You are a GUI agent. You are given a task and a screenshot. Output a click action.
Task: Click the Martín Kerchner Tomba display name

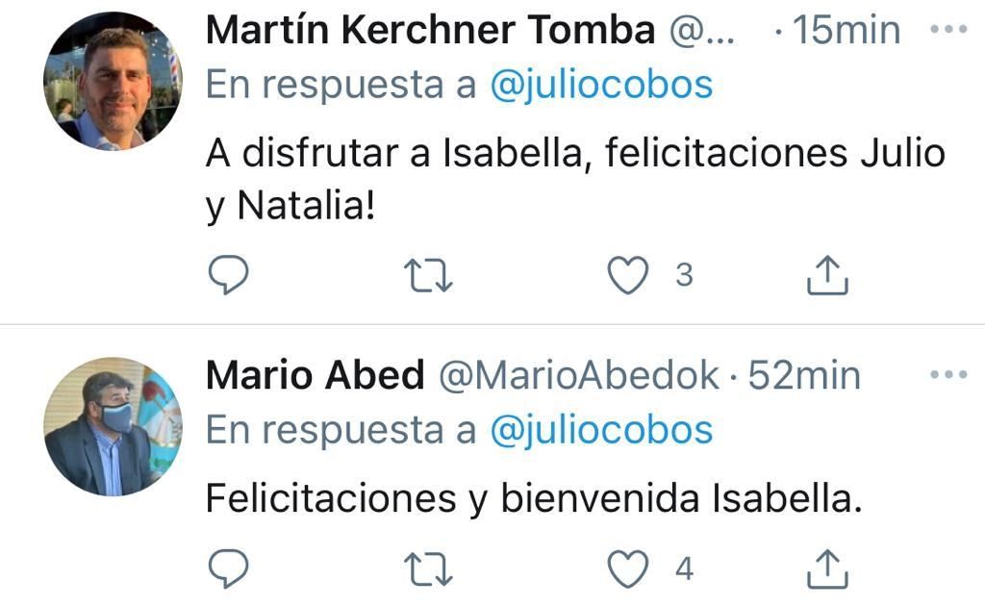coord(430,31)
